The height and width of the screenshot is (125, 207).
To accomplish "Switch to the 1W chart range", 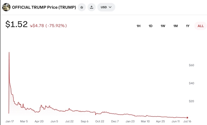I will coord(163,26).
